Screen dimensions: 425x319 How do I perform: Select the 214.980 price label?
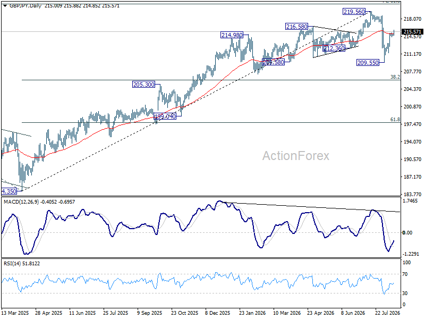[232, 35]
